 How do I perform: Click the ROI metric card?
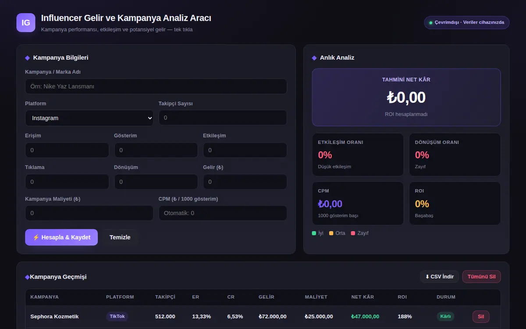455,204
